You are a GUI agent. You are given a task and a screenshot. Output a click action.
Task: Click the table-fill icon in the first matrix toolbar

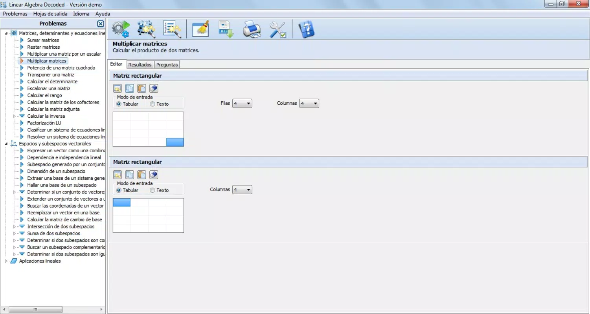pyautogui.click(x=117, y=88)
